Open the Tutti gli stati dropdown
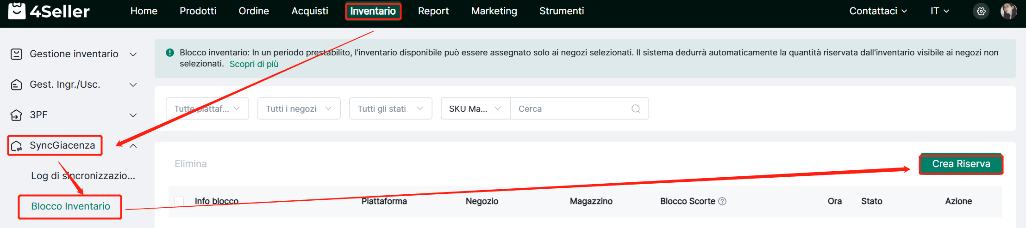The width and height of the screenshot is (1026, 228). point(390,108)
